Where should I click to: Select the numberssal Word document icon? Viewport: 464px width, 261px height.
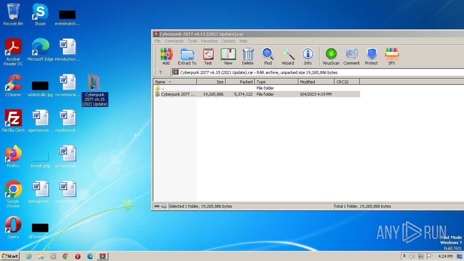point(67,121)
